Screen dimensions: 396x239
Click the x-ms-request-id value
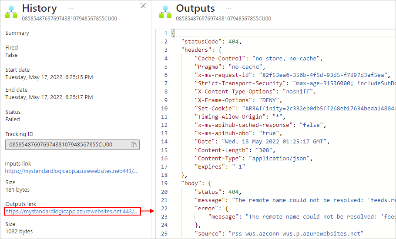[323, 75]
